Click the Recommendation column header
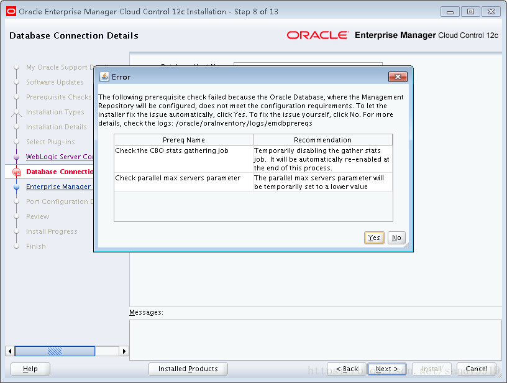Image resolution: width=507 pixels, height=383 pixels. pos(322,140)
